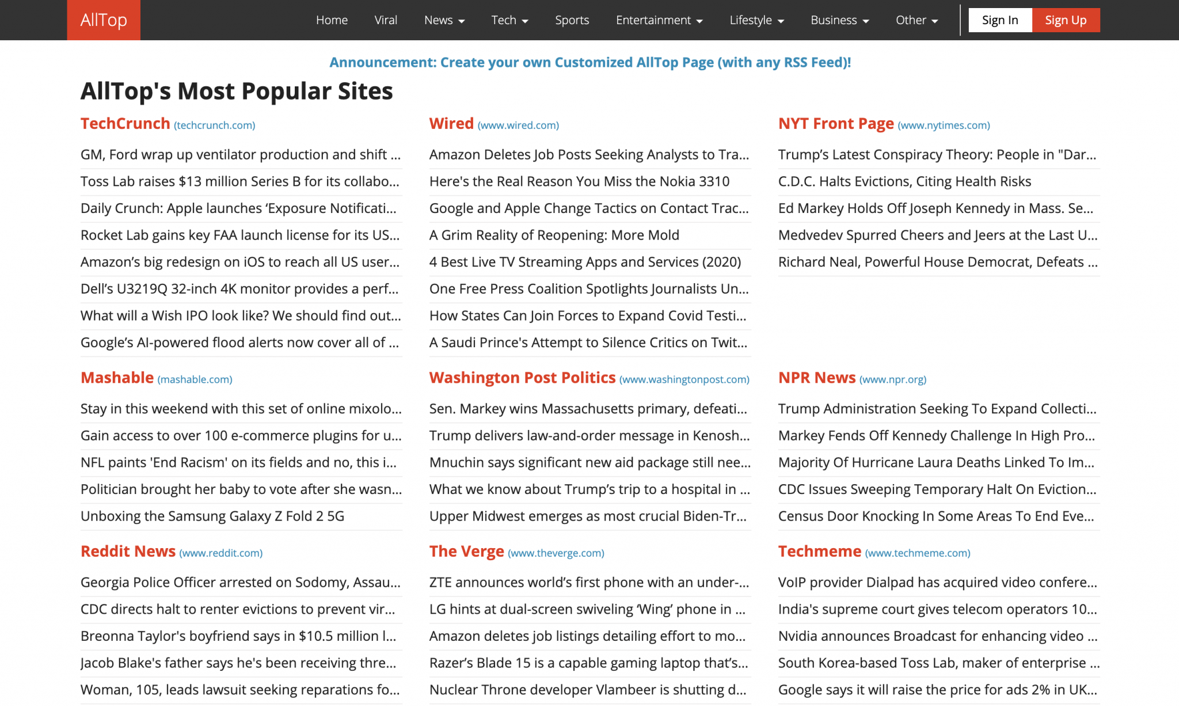The image size is (1179, 707).
Task: Go to the Home page
Action: pos(332,20)
